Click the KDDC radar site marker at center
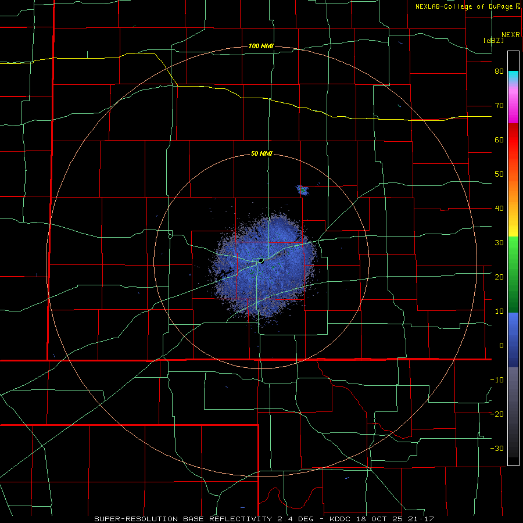The height and width of the screenshot is (523, 523). (261, 260)
